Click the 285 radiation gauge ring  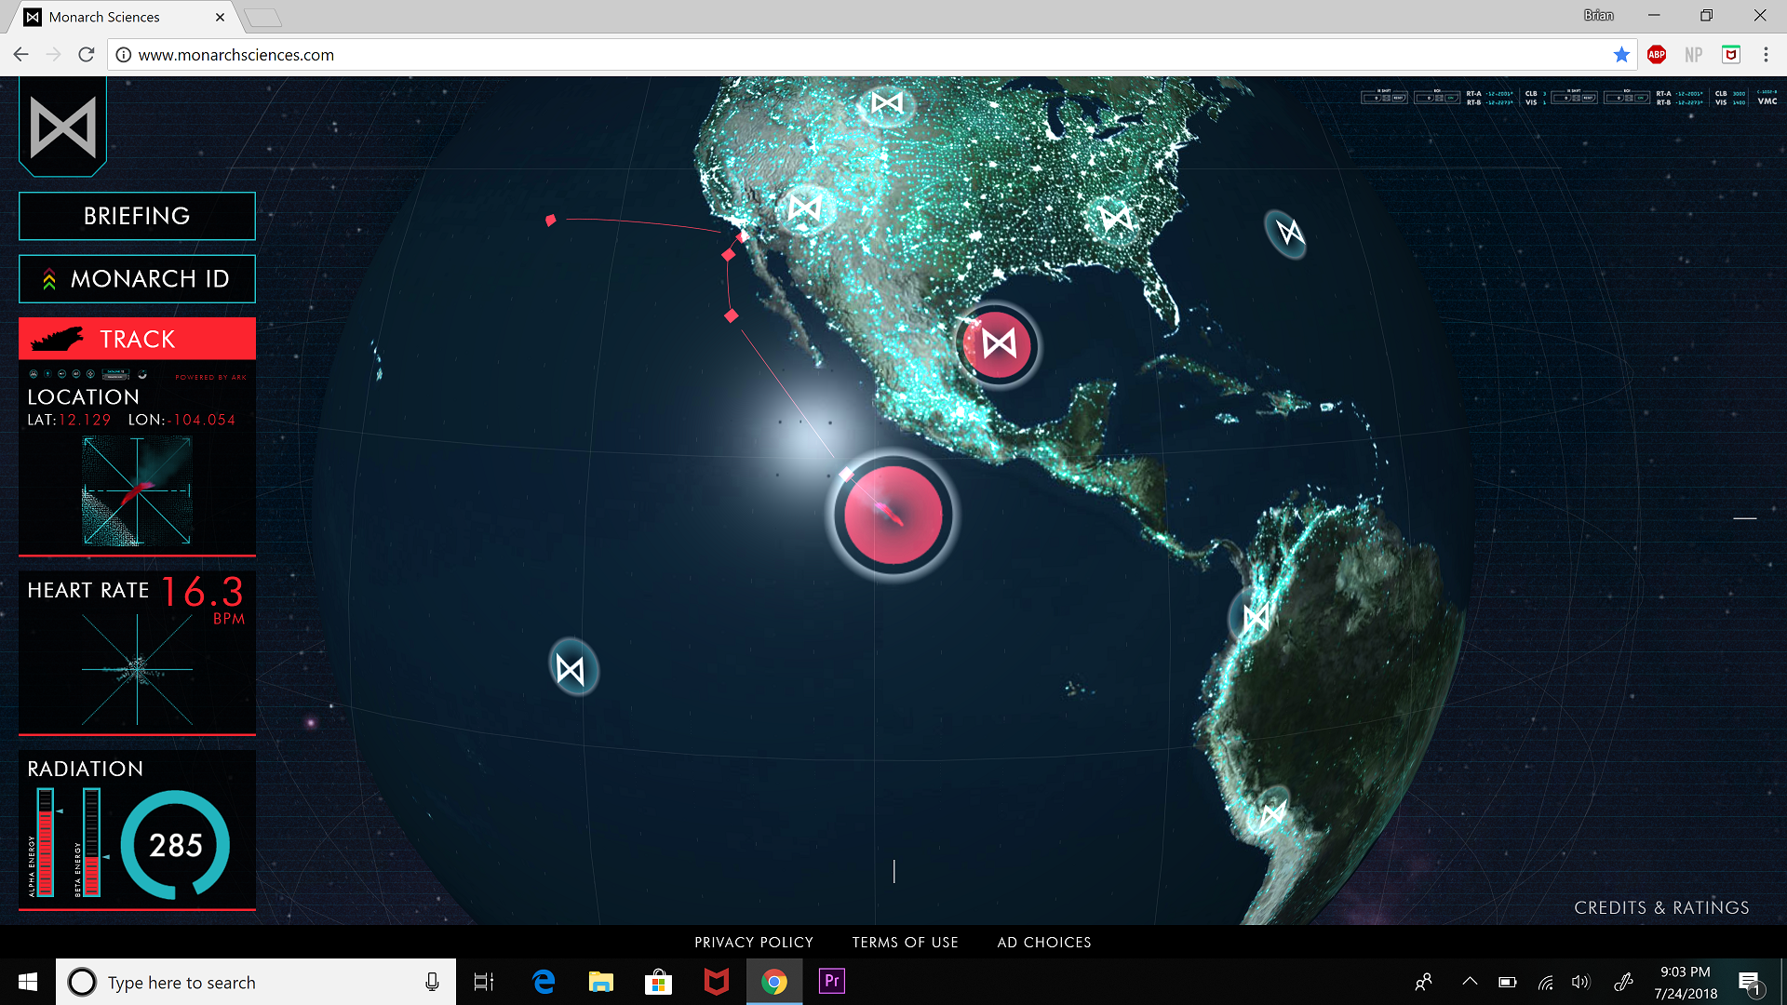point(175,845)
